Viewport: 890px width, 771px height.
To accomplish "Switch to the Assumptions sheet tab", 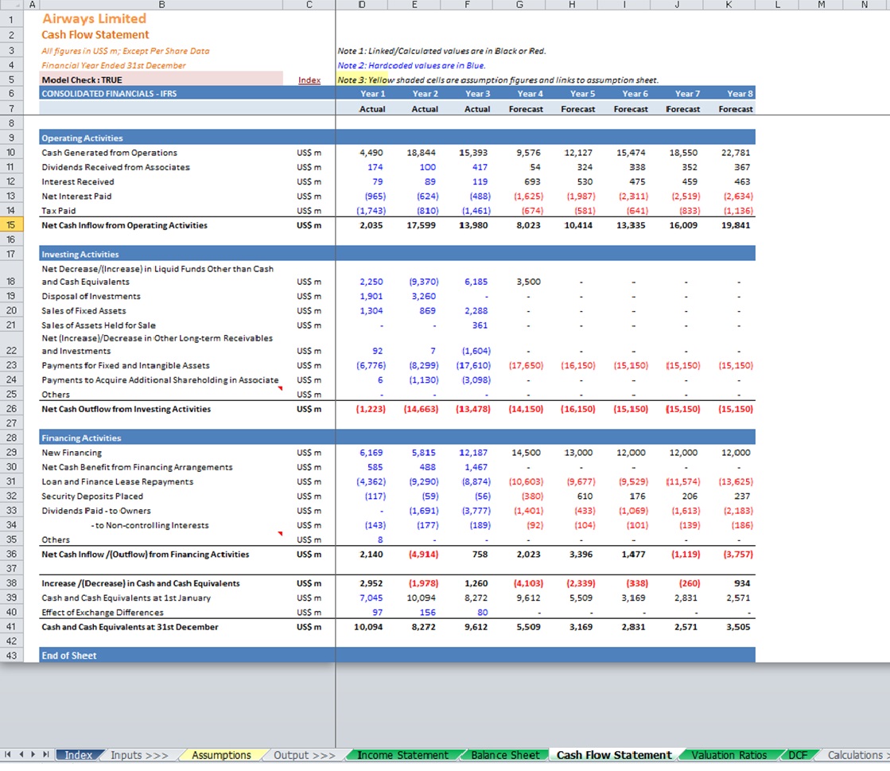I will point(221,755).
